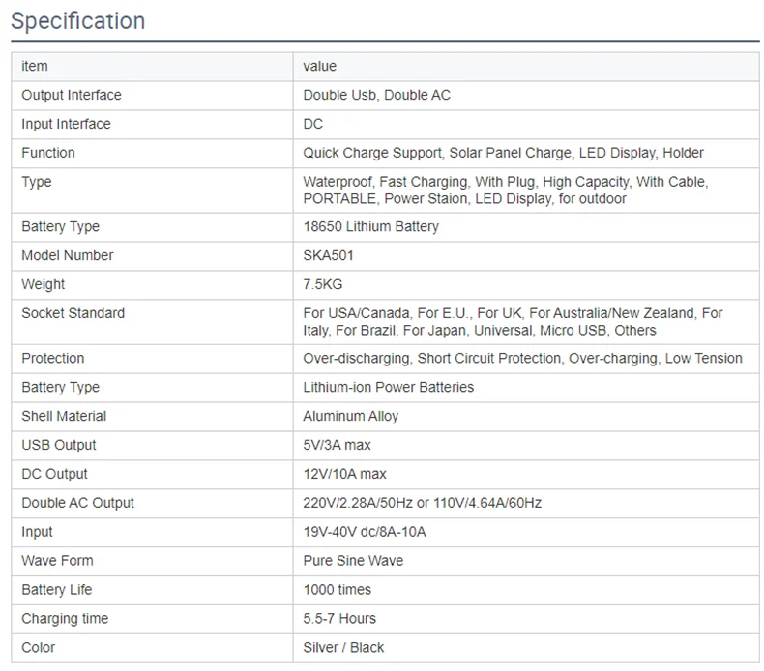Click 'Battery Type' label beside Lithium-ion
The image size is (764, 671).
(x=60, y=387)
